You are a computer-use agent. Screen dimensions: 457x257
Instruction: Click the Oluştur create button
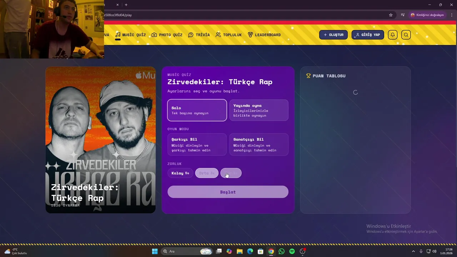(333, 35)
